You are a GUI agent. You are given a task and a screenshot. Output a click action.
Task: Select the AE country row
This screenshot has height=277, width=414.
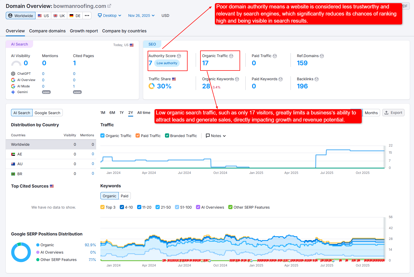(51, 154)
